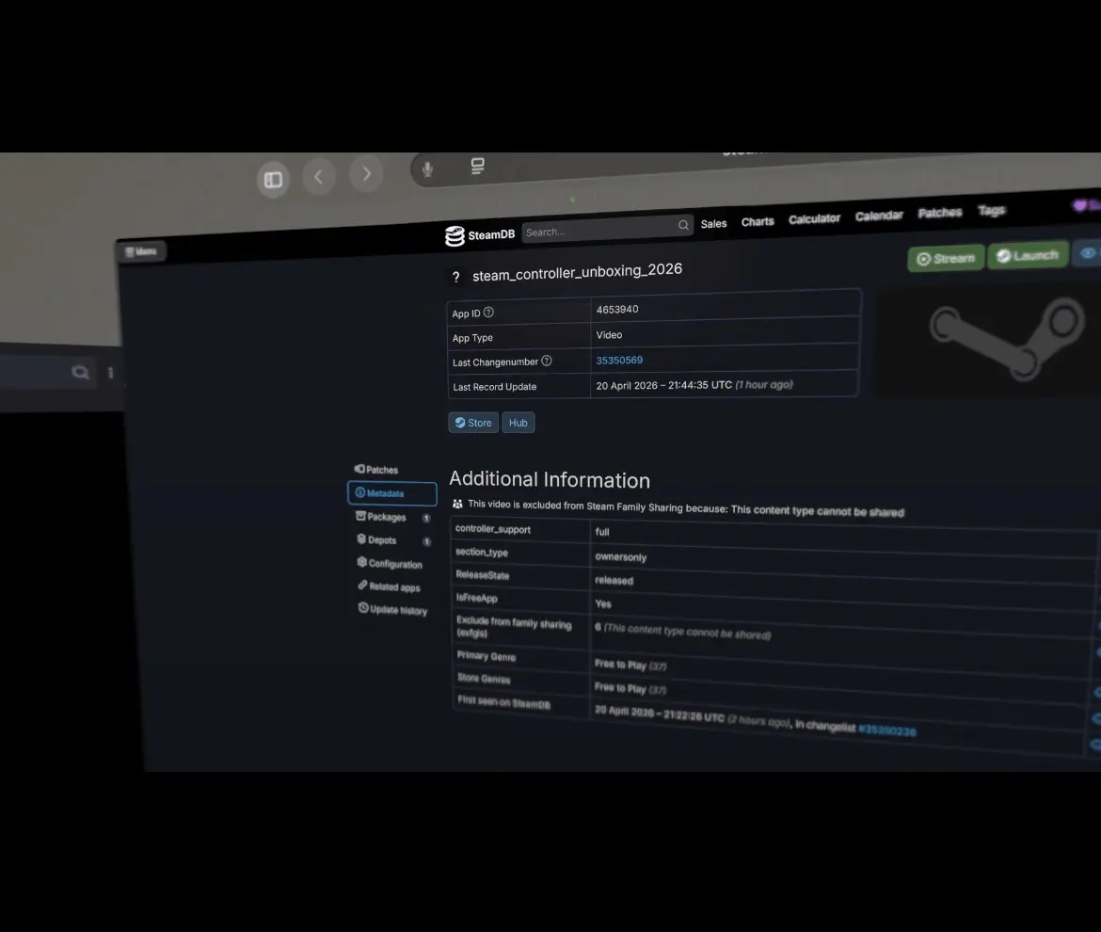Screen dimensions: 1101x932
Task: Toggle the browser sidebar panel icon
Action: 273,180
